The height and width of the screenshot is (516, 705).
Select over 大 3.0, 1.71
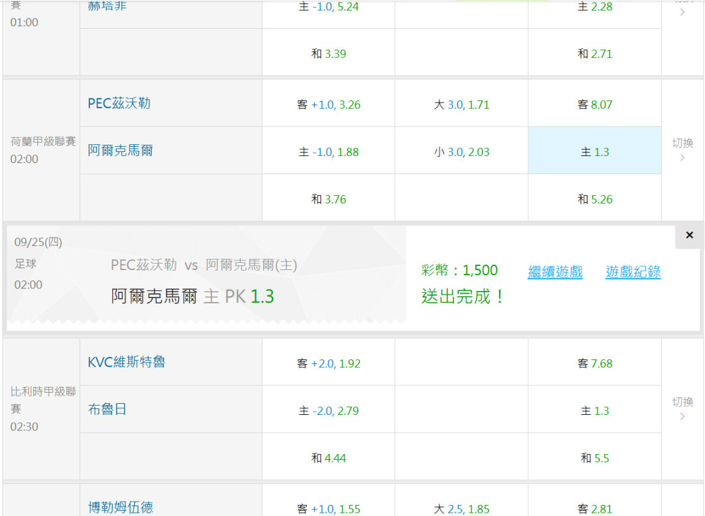[462, 104]
